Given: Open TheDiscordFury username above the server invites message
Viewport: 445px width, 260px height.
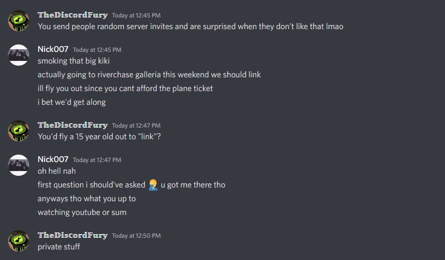Looking at the screenshot, I should tap(73, 15).
